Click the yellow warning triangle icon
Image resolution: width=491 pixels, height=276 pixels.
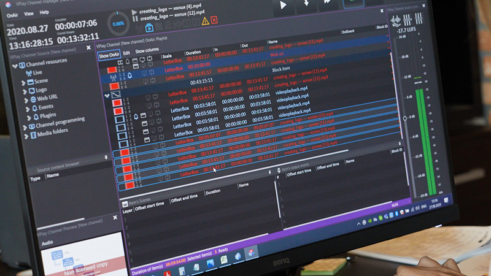coord(205,21)
